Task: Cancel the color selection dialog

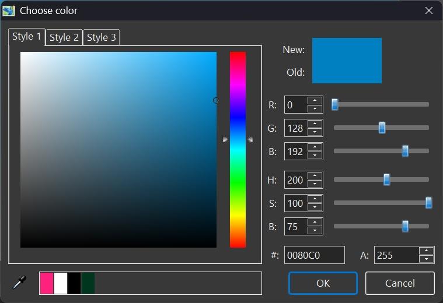Action: tap(400, 283)
